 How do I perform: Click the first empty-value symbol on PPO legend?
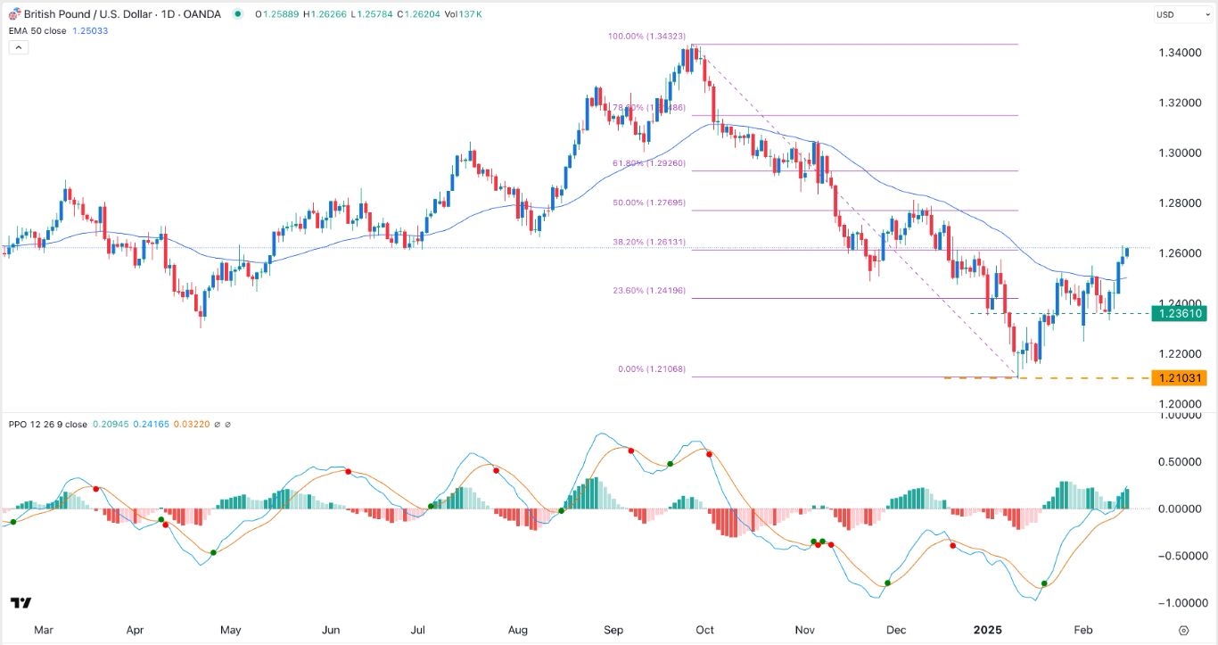218,425
